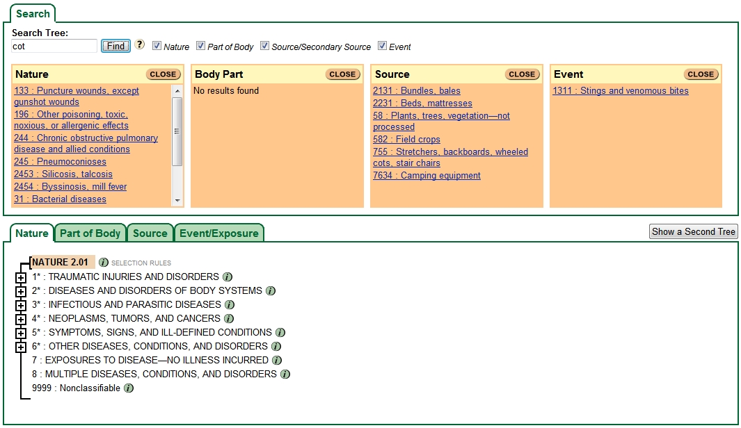
Task: Switch to the Part of Body tab
Action: tap(90, 233)
